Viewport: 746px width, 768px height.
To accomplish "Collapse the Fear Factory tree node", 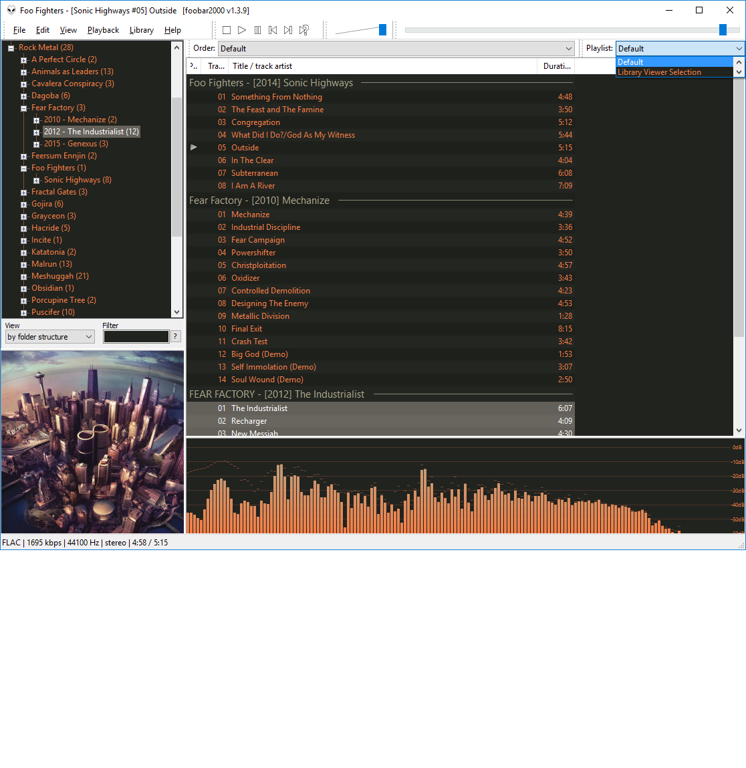I will tap(23, 108).
